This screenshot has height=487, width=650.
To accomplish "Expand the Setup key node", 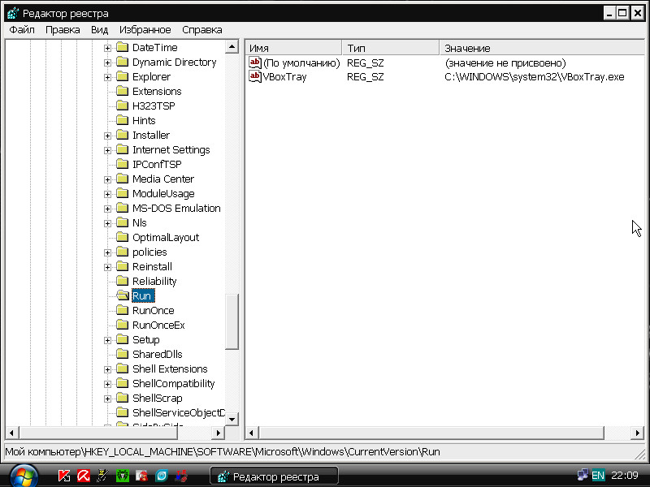I will tap(107, 340).
